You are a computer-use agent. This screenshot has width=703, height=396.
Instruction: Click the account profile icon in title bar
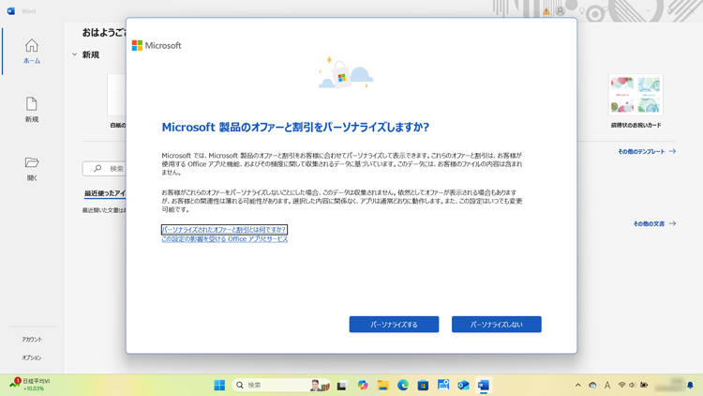[x=561, y=11]
